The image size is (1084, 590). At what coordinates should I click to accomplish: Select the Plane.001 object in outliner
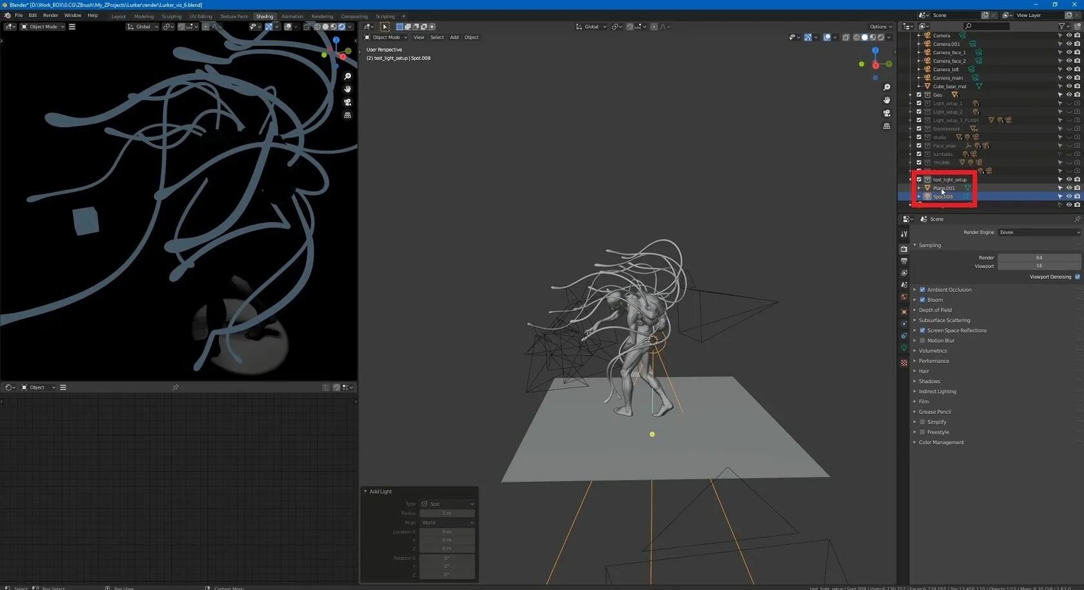(x=943, y=188)
